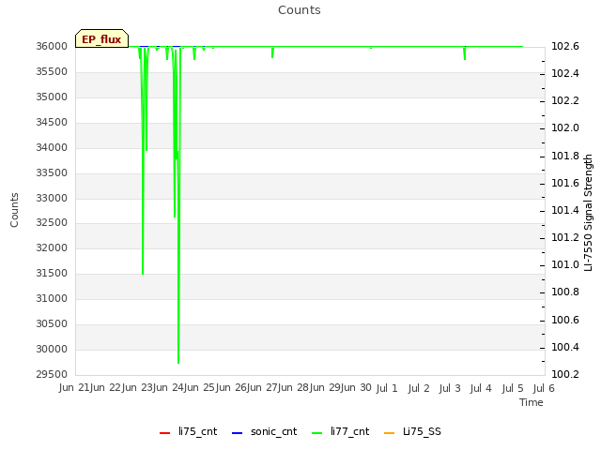Screen dimensions: 601x450
Task: Click the deepest green spike near 29750
Action: (x=178, y=362)
